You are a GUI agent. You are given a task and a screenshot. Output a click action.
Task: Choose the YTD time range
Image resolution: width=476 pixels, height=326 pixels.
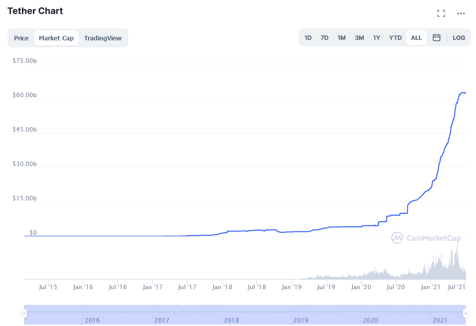click(395, 38)
